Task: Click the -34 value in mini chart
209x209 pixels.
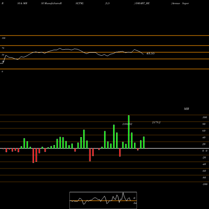Action: 135,203
